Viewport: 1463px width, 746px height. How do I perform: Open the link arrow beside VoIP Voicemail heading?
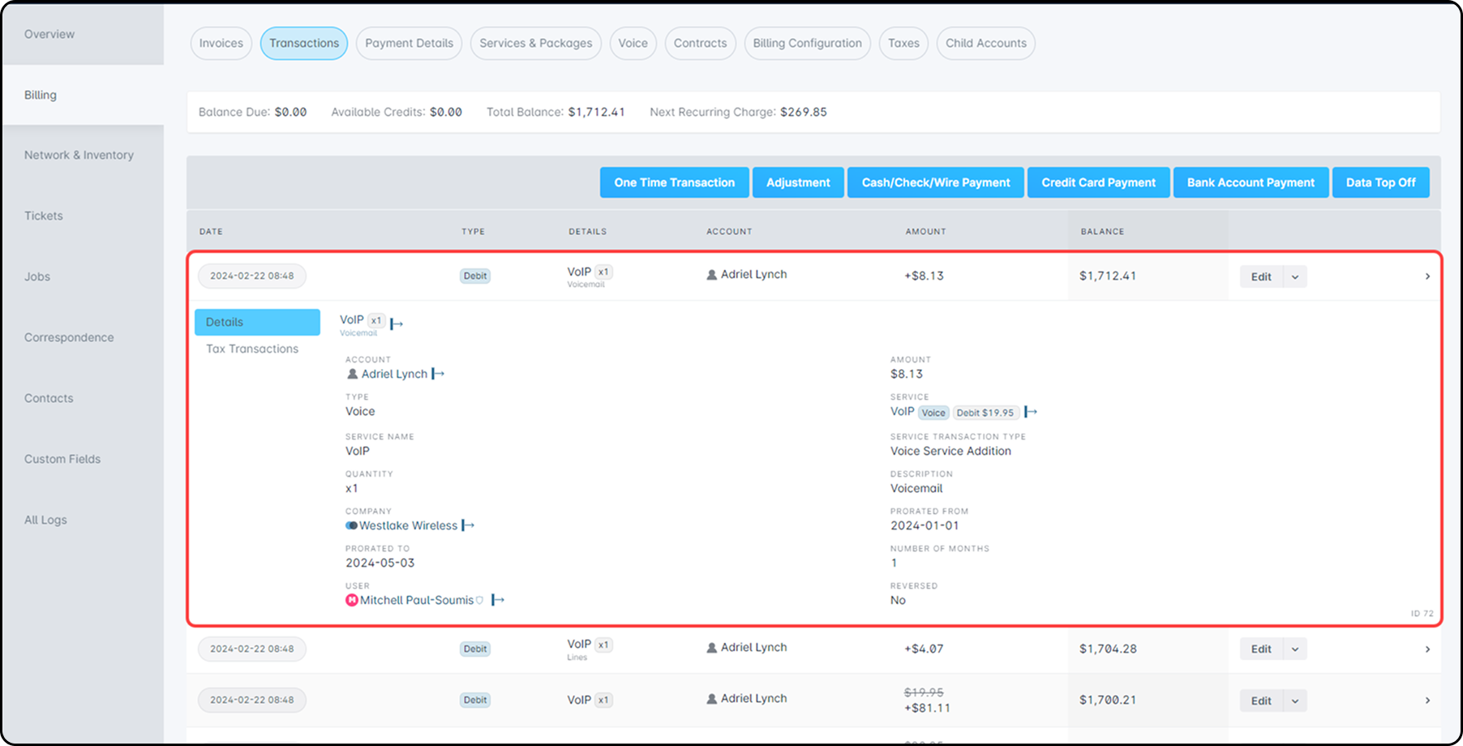coord(397,324)
